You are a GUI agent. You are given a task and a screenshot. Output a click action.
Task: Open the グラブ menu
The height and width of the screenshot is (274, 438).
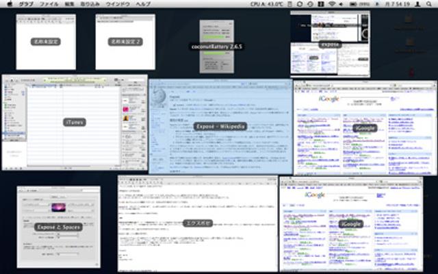point(26,4)
